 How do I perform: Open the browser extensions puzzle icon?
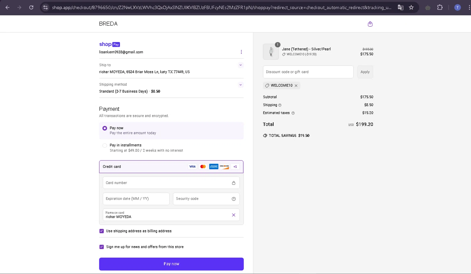point(440,8)
